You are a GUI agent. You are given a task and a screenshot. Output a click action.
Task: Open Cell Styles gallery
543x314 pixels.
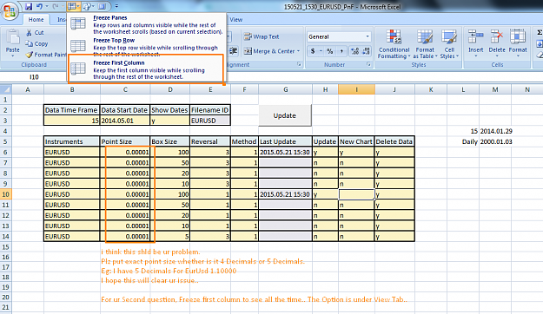[449, 44]
